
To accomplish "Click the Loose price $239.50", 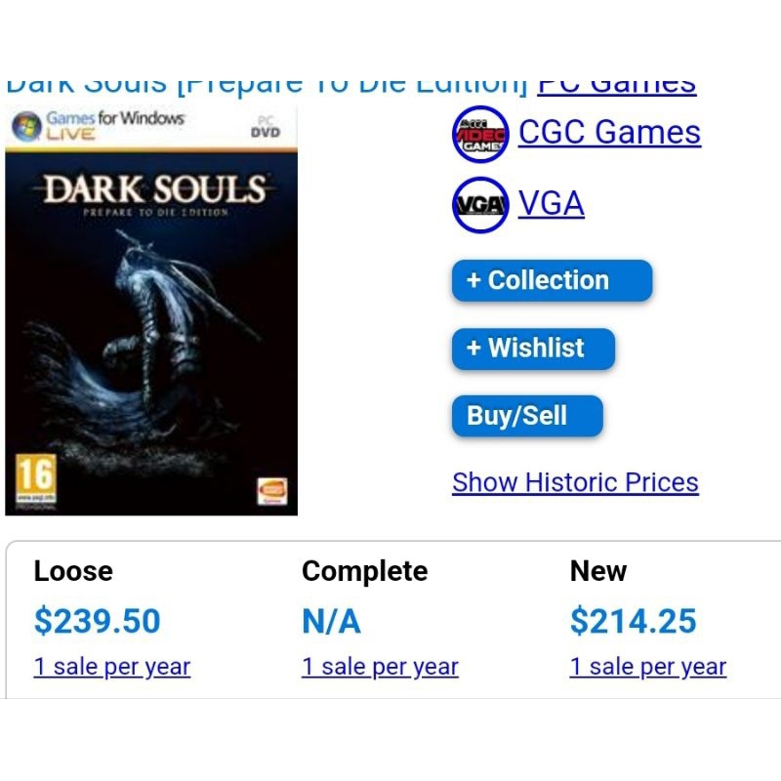I will click(97, 621).
